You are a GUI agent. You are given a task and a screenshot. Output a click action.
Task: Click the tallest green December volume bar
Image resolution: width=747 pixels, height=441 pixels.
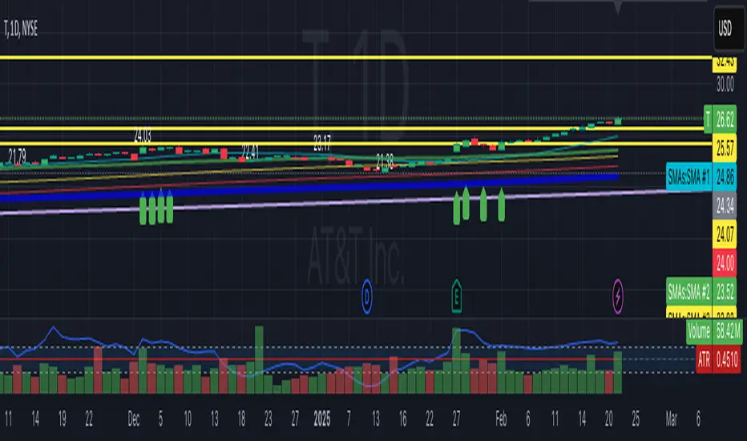pos(259,359)
